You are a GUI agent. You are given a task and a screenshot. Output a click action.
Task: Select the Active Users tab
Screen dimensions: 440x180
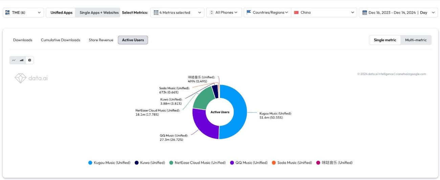point(133,40)
